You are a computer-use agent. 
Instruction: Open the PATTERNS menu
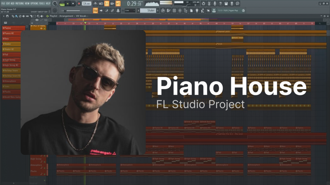coord(20,4)
